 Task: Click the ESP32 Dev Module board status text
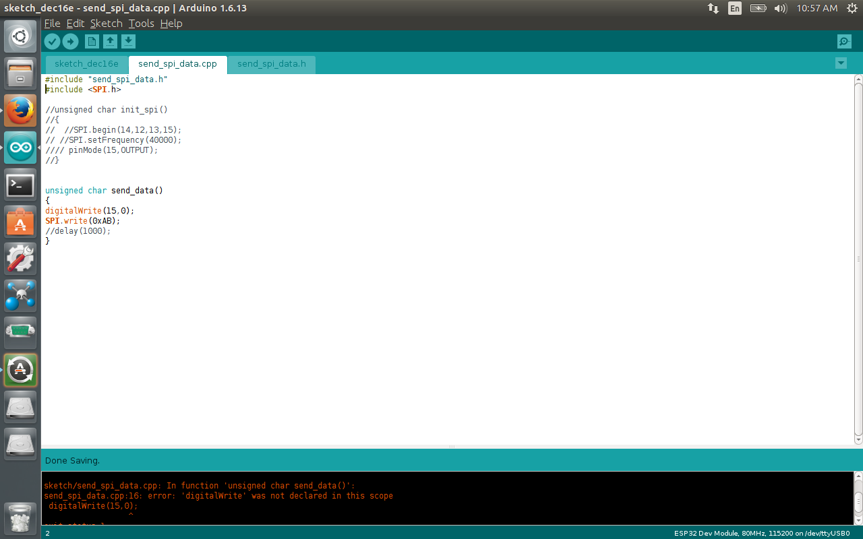pos(762,533)
